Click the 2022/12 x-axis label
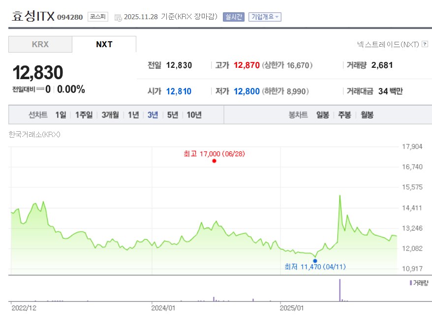 (24, 308)
